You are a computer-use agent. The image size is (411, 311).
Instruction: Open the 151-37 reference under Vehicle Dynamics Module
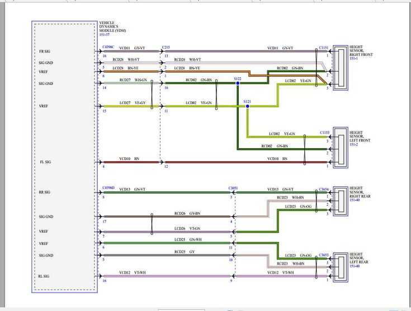[105, 35]
